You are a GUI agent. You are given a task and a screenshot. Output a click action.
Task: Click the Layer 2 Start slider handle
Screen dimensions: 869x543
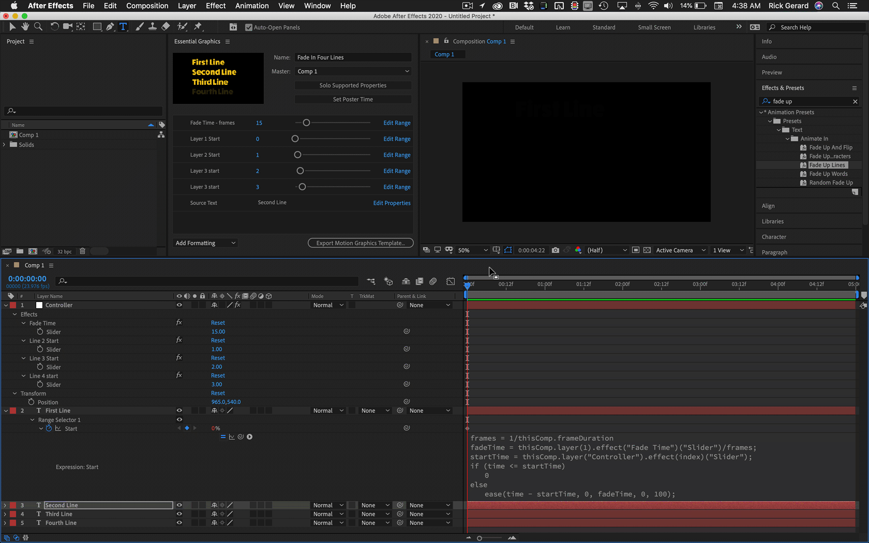[297, 155]
